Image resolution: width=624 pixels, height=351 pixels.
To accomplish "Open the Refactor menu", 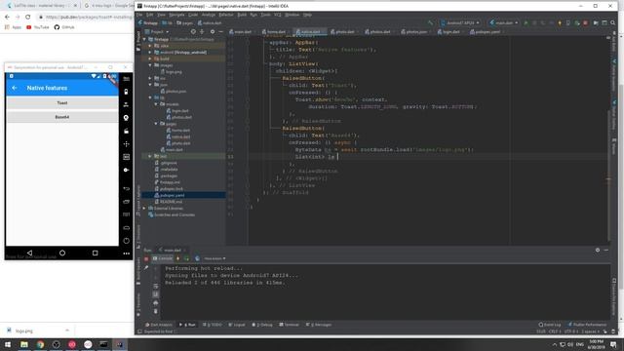I will 226,15.
